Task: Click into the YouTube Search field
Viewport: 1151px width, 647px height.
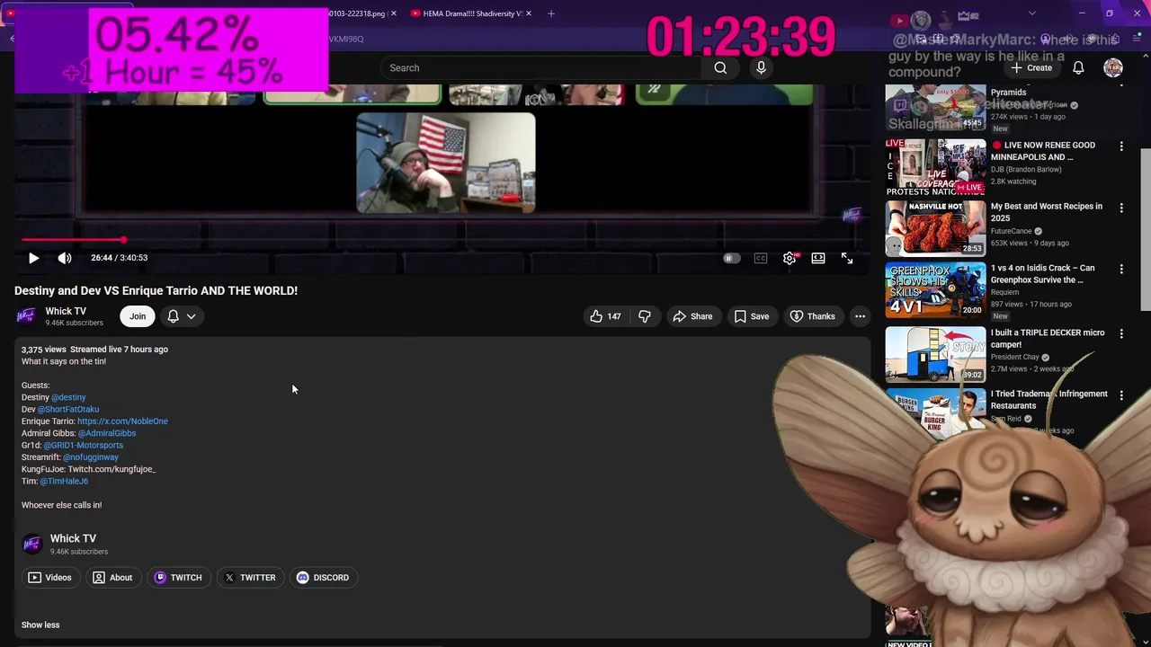Action: point(540,67)
